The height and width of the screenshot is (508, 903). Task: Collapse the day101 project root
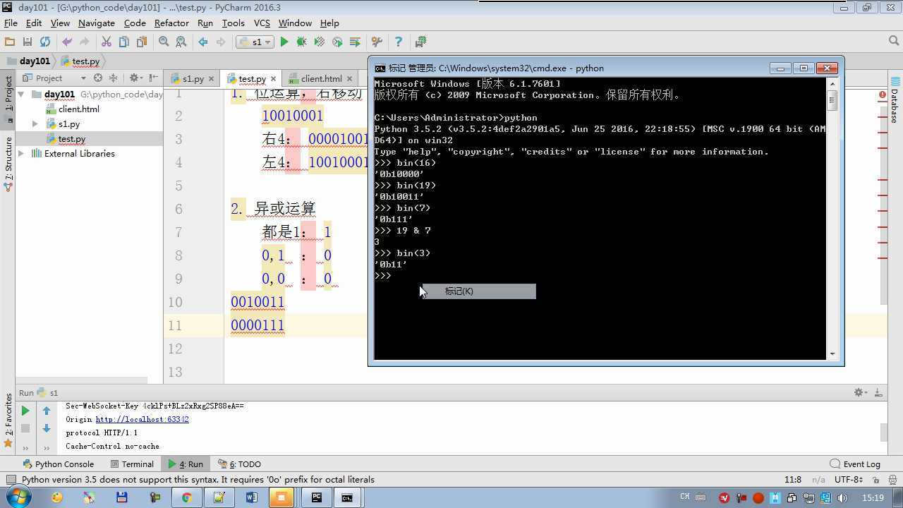click(x=21, y=94)
